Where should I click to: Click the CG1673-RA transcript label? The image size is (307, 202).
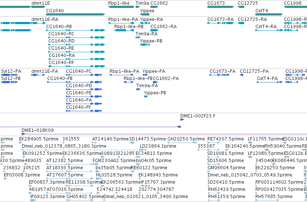click(x=221, y=19)
